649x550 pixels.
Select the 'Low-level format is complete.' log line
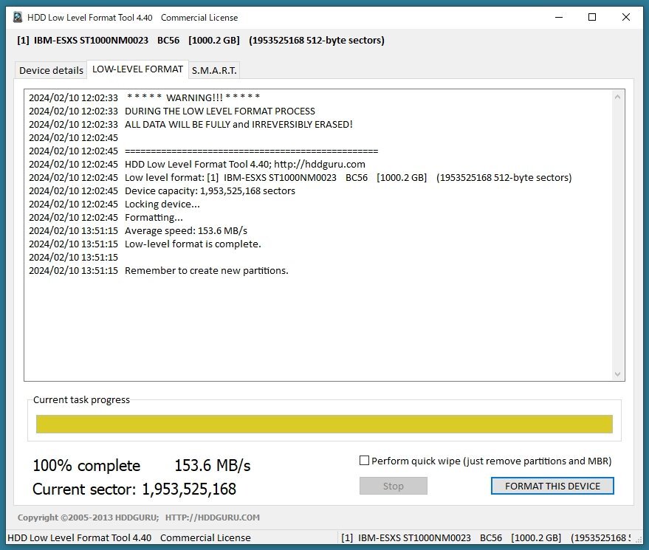tap(193, 244)
